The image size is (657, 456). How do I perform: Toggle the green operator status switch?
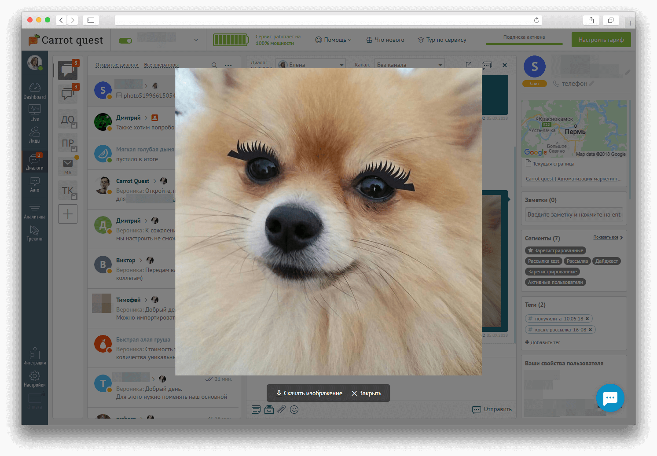point(125,40)
